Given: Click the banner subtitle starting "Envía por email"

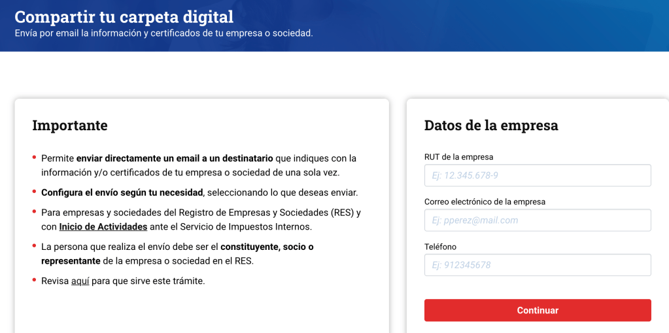Looking at the screenshot, I should point(163,33).
